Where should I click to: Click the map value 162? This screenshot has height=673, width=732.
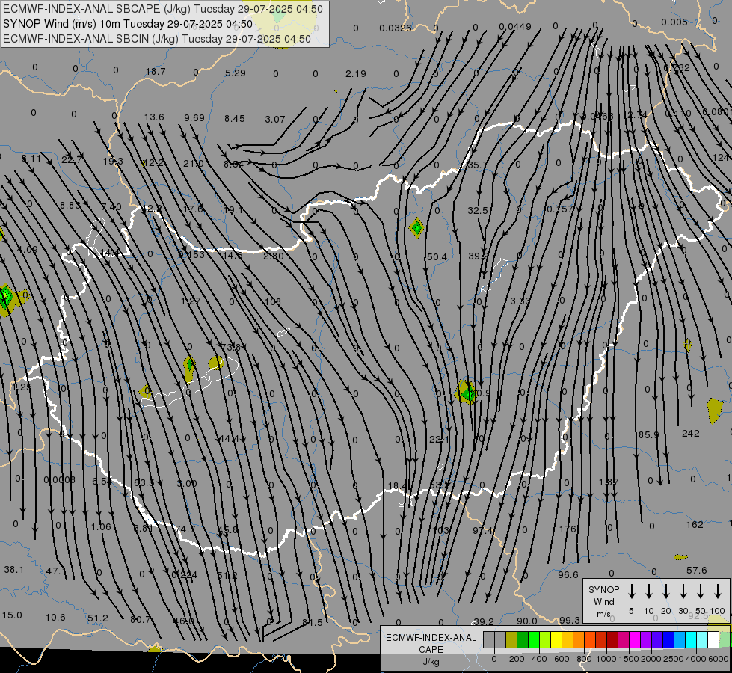pos(695,524)
